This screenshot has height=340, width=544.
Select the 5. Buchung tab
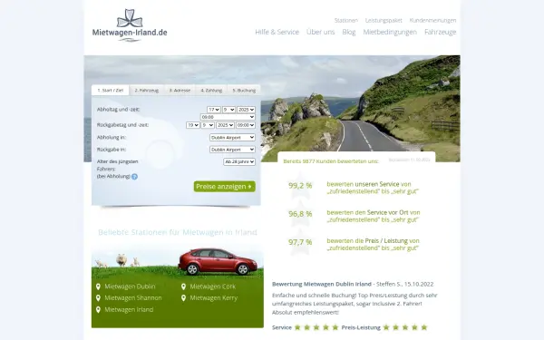pyautogui.click(x=244, y=91)
